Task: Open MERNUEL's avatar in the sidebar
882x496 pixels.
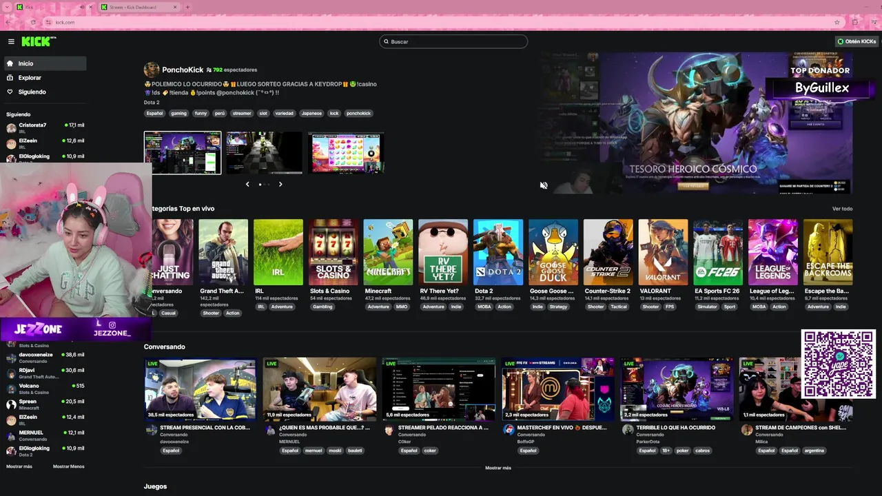Action: 11,435
